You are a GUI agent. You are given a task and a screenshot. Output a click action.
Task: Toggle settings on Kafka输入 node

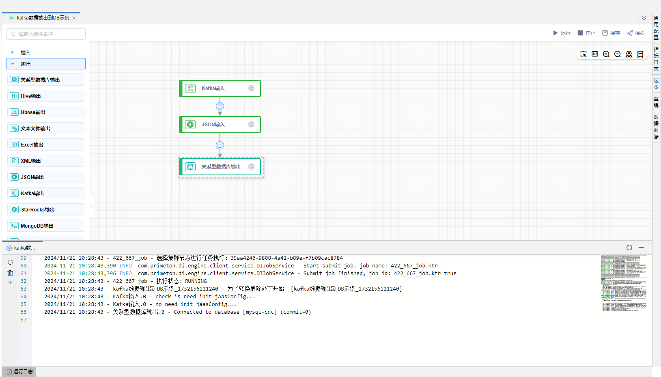coord(251,88)
